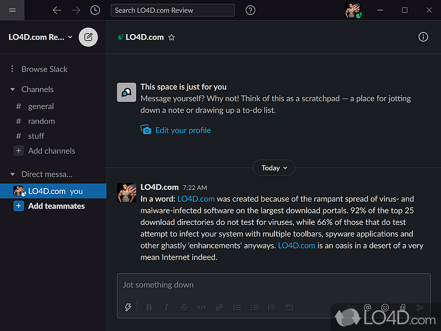
Task: Click the three-dots icon beside Browse Slack
Action: pos(12,69)
